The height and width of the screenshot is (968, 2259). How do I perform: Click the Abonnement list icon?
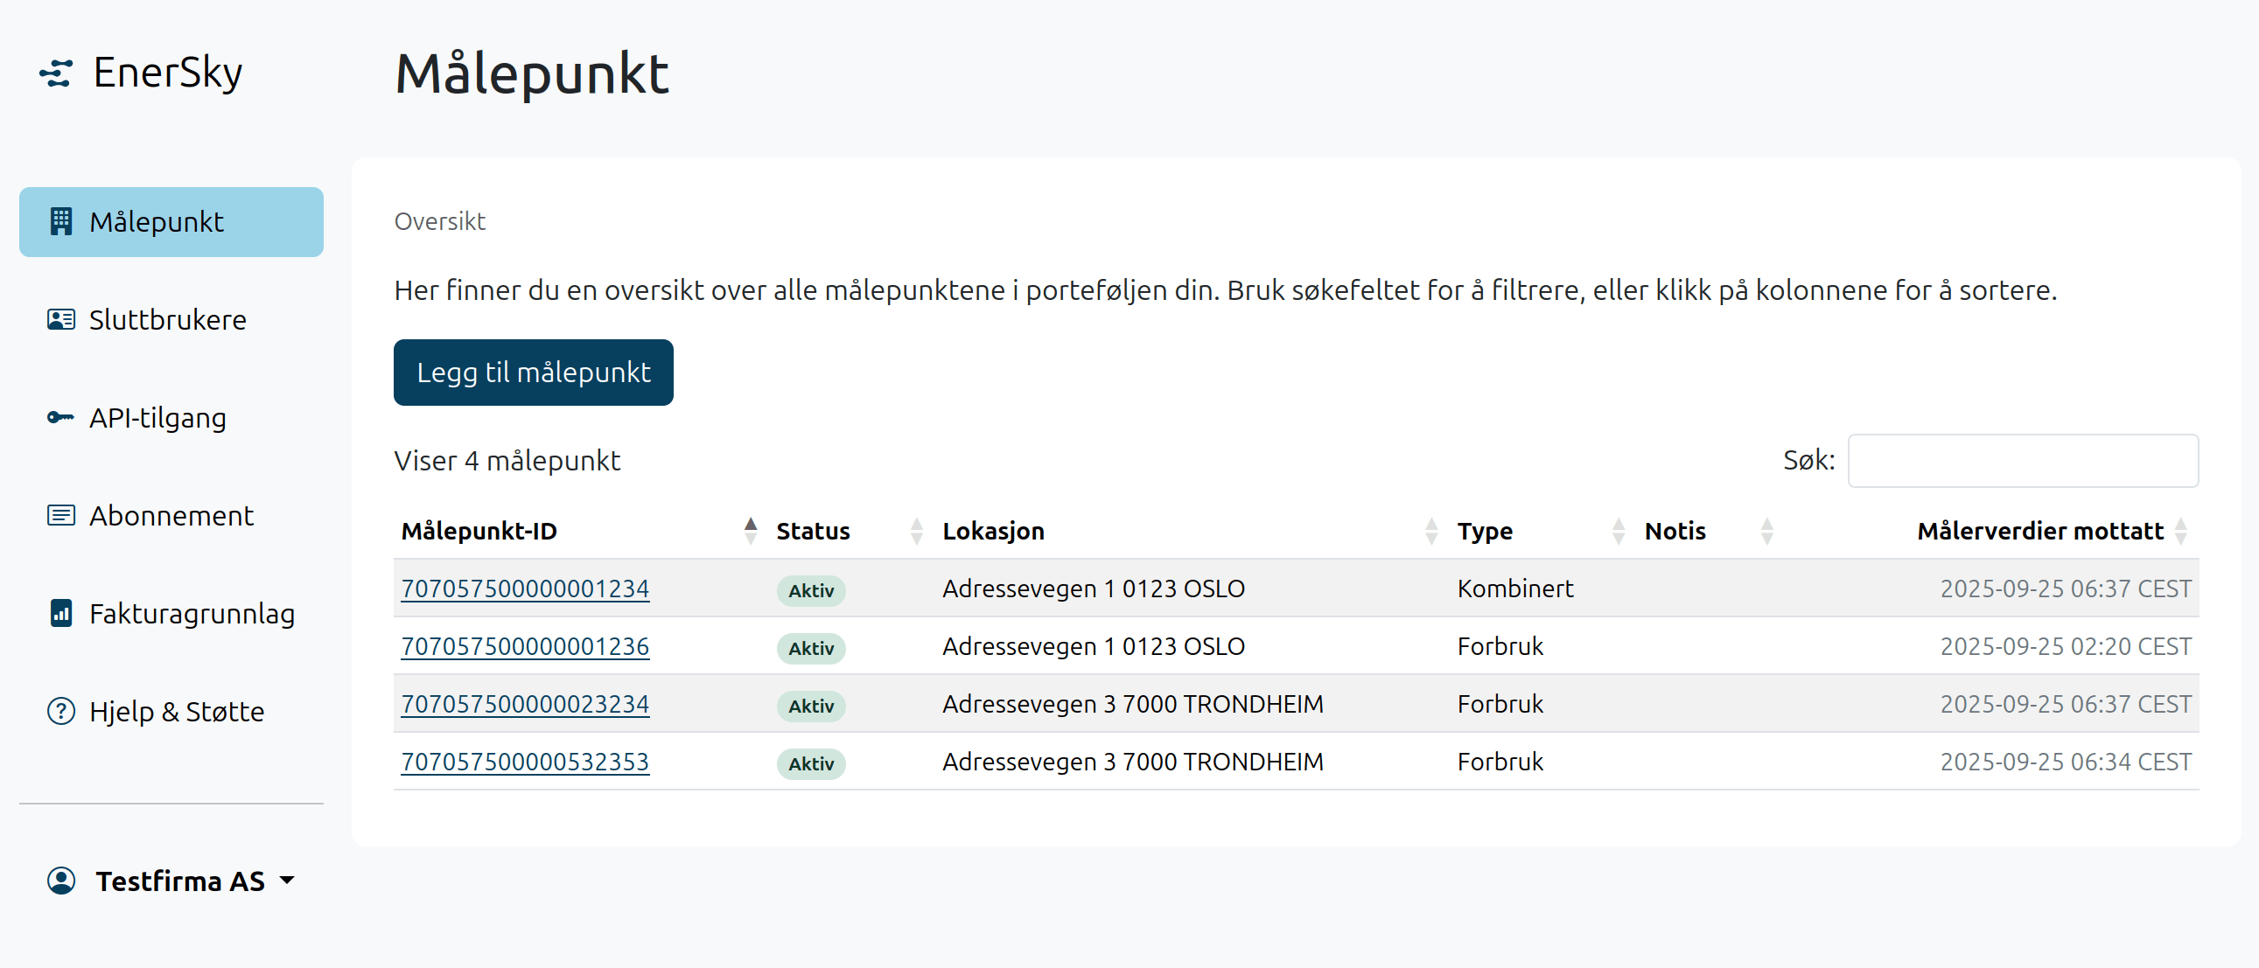[x=60, y=516]
